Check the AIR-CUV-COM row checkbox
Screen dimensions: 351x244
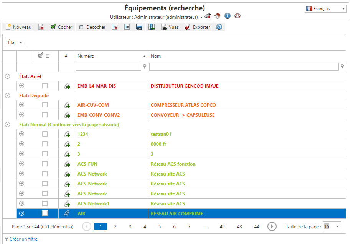[x=45, y=105]
